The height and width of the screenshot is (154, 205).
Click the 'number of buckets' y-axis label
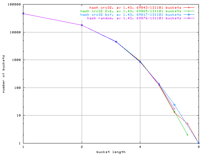[x=4, y=74]
